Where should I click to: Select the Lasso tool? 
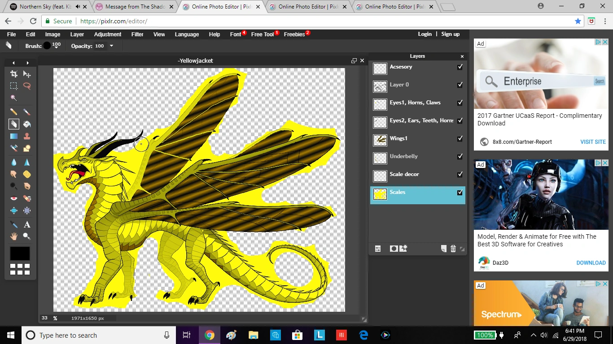click(27, 86)
